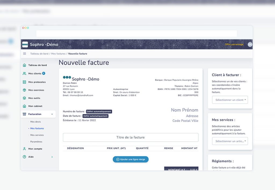Click the Titre de la facture field
This screenshot has height=190, width=275.
(x=131, y=137)
